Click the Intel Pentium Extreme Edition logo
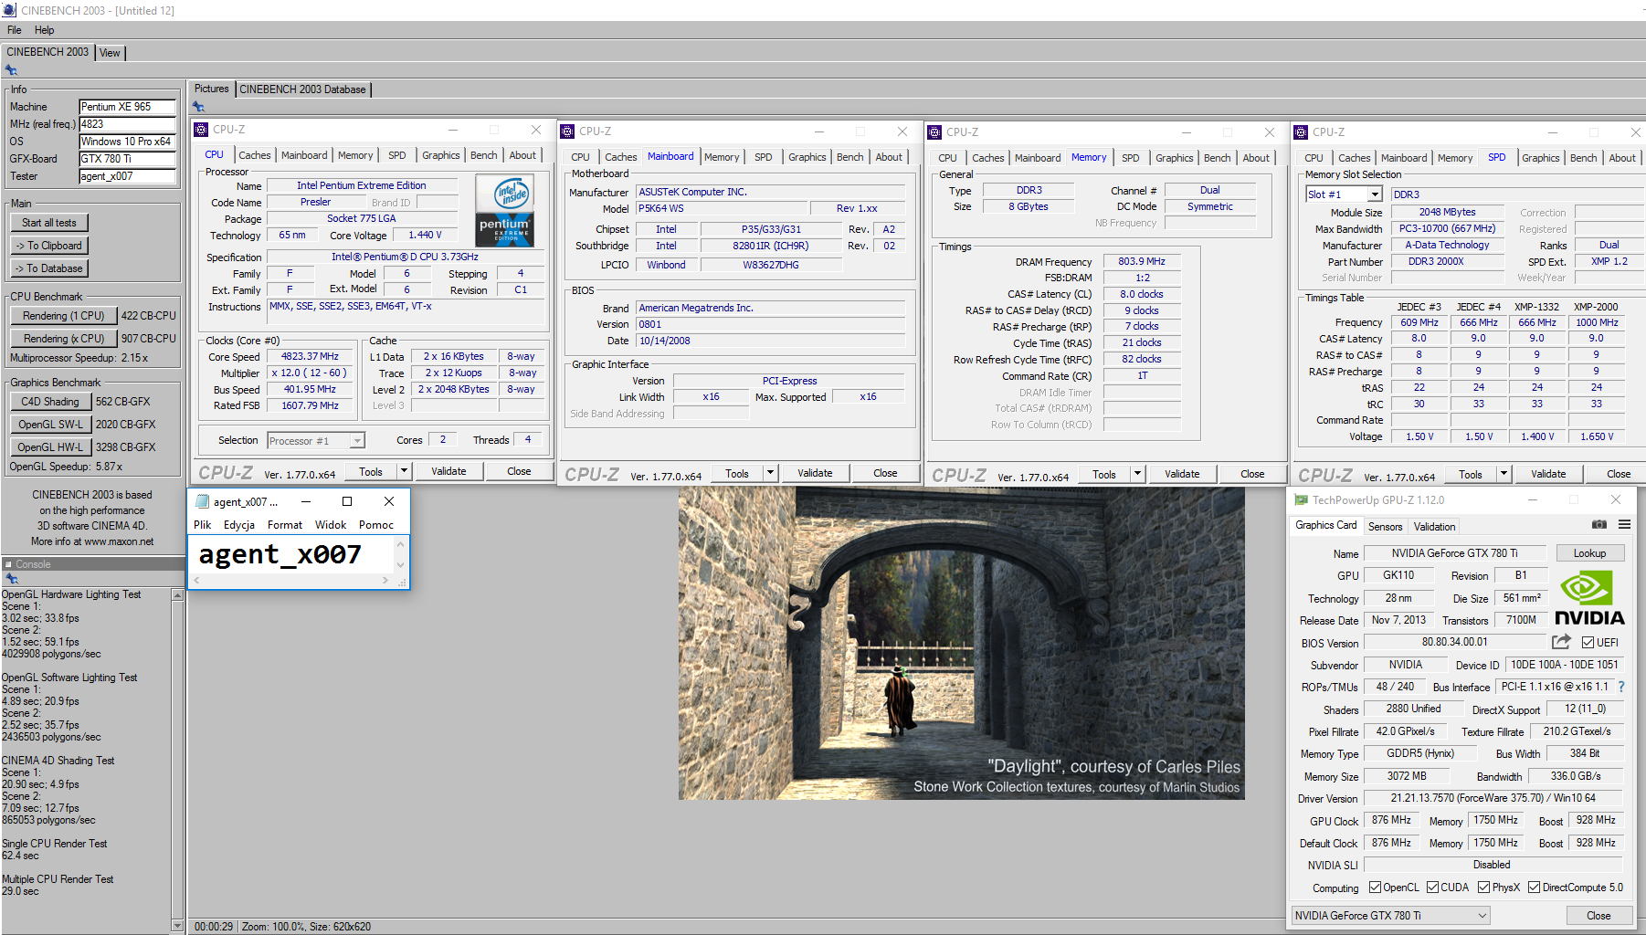The image size is (1646, 935). pyautogui.click(x=505, y=211)
